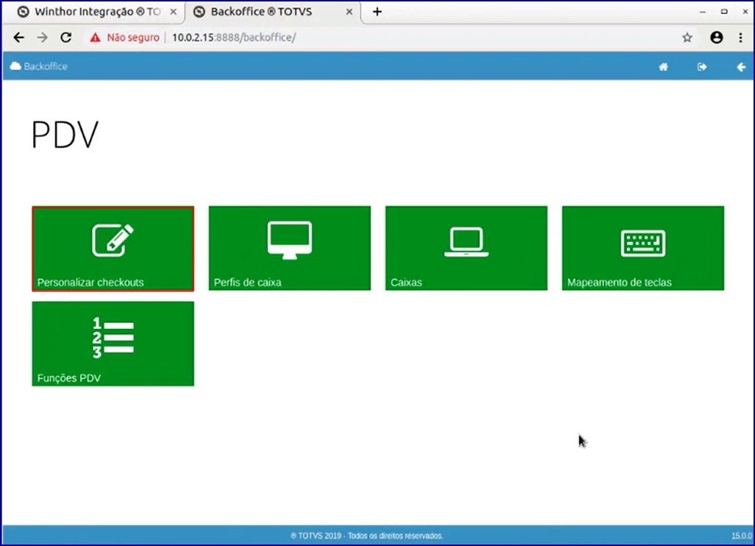Open the Caixas tile

[466, 249]
